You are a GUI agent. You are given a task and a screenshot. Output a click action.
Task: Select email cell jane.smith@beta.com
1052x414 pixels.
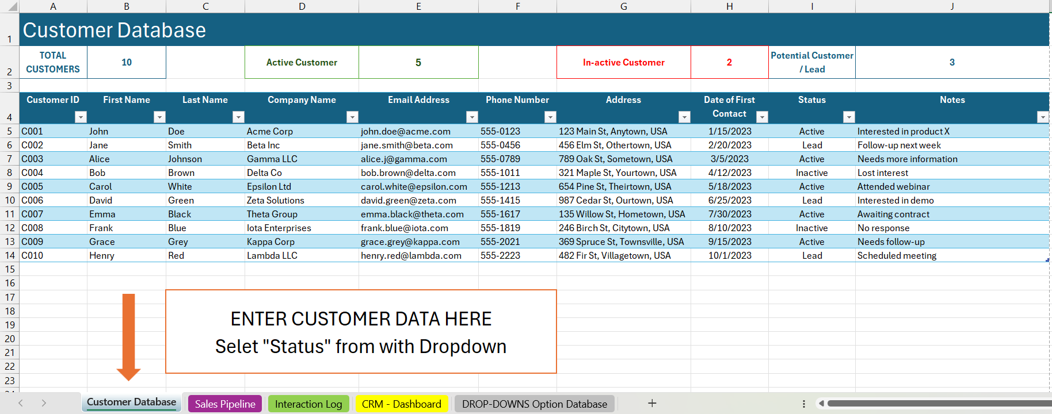[x=418, y=145]
